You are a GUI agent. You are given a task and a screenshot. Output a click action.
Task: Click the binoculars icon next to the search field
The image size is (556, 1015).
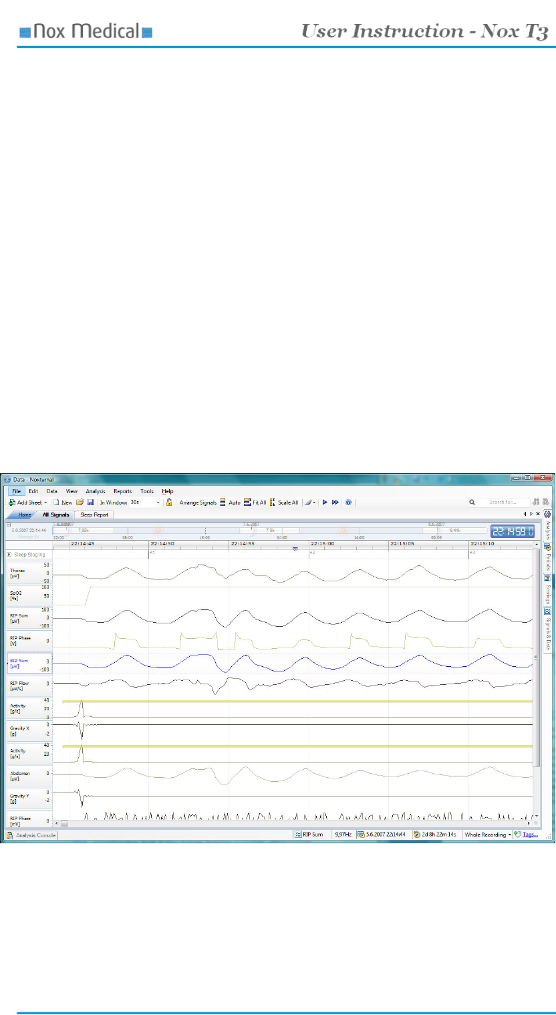537,502
